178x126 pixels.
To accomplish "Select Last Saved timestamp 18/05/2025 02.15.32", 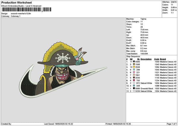I will click(64, 124).
